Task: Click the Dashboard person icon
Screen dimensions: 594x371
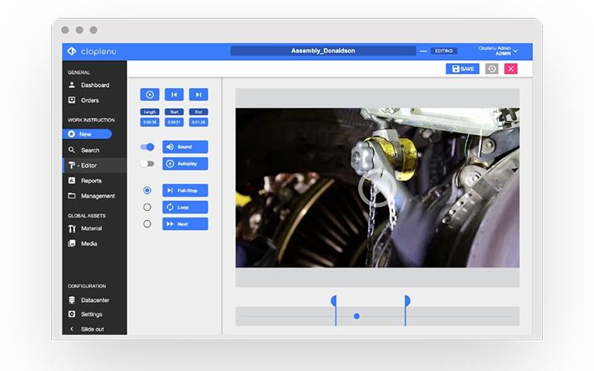Action: pos(71,85)
